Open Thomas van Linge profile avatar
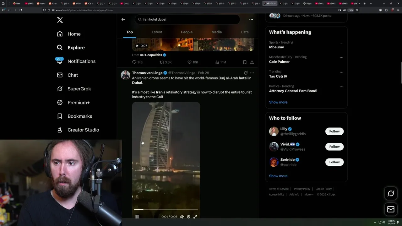The height and width of the screenshot is (226, 402). pos(126,75)
